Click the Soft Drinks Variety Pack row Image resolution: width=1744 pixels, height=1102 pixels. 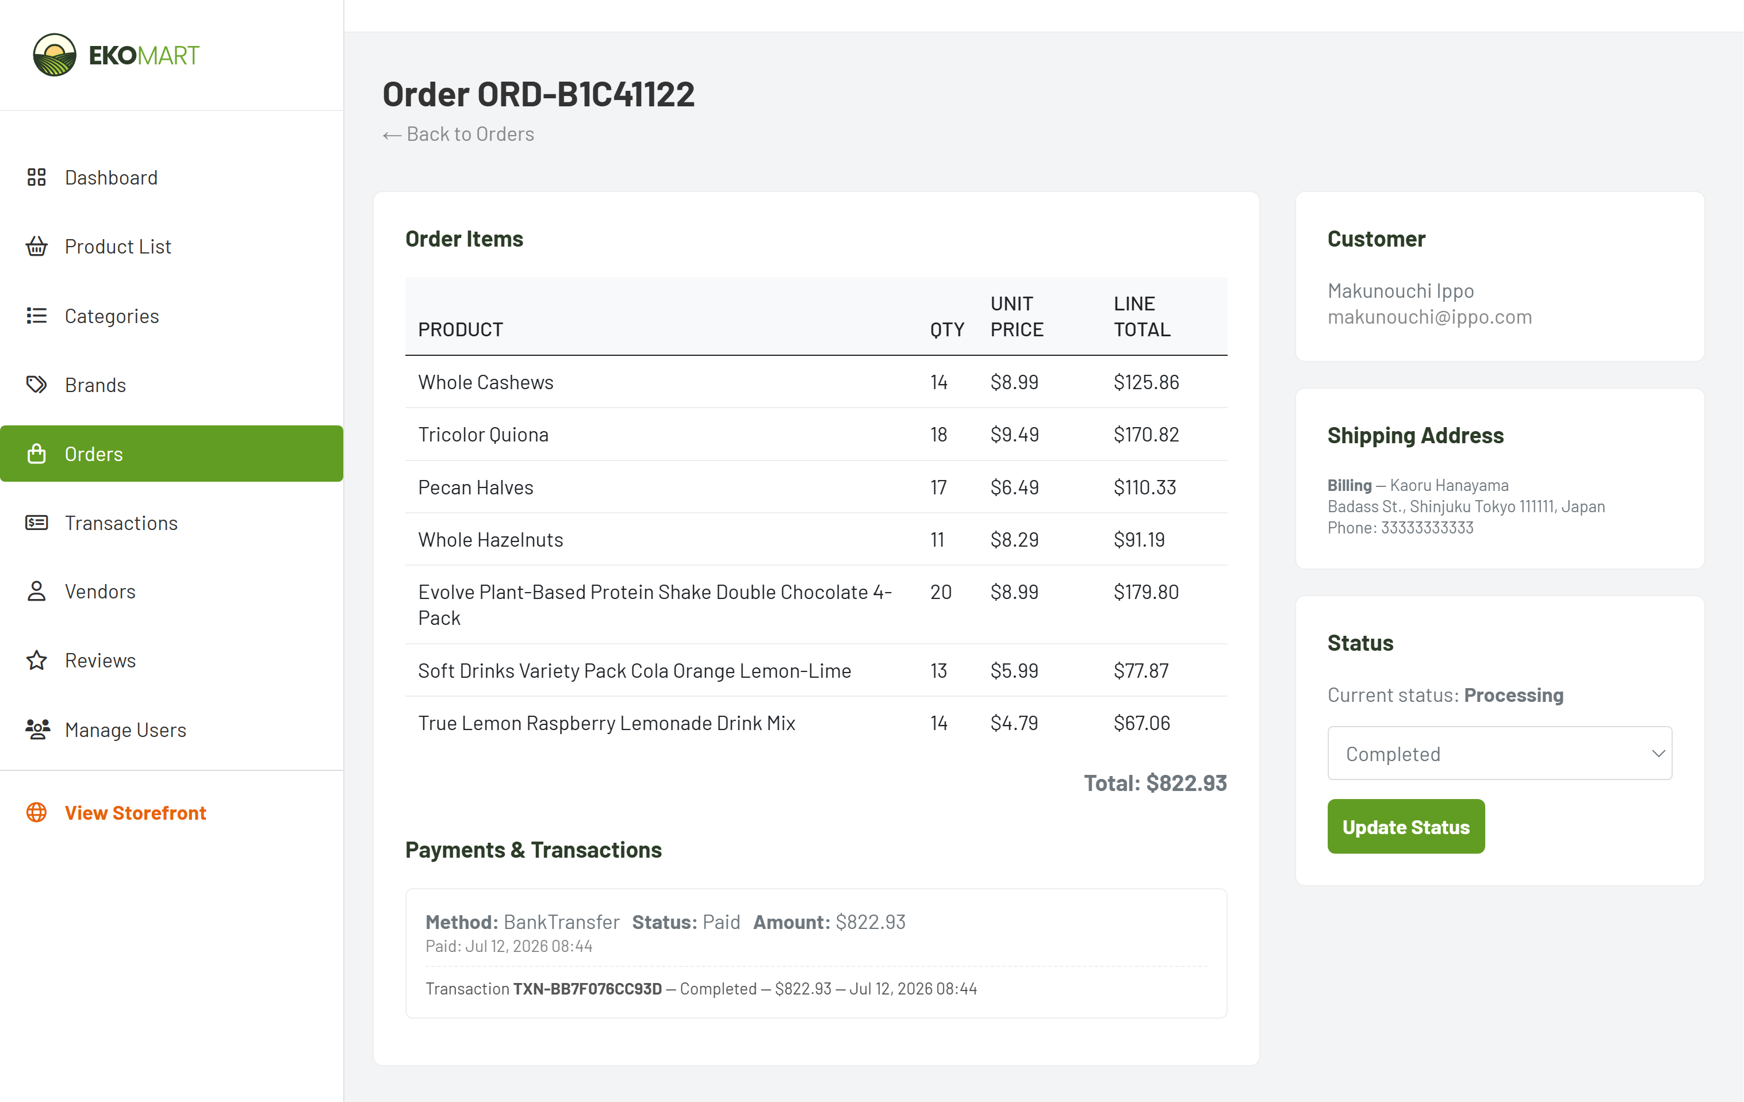pos(815,670)
